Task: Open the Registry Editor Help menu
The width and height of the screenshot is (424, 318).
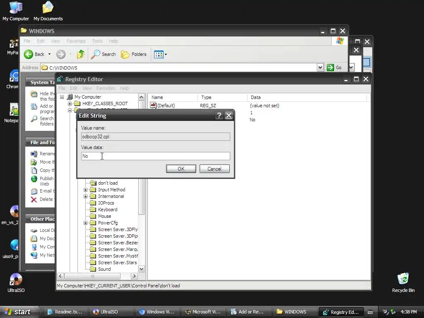Action: [x=124, y=88]
